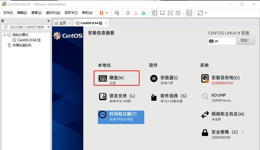The image size is (260, 150).
Task: Open the console view icon
Action: [189, 13]
